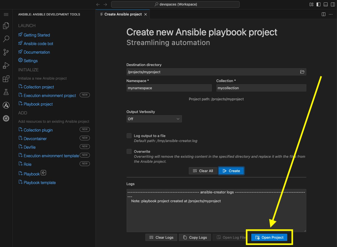Click the folder browse icon for Destination directory
The width and height of the screenshot is (337, 247).
tap(302, 72)
